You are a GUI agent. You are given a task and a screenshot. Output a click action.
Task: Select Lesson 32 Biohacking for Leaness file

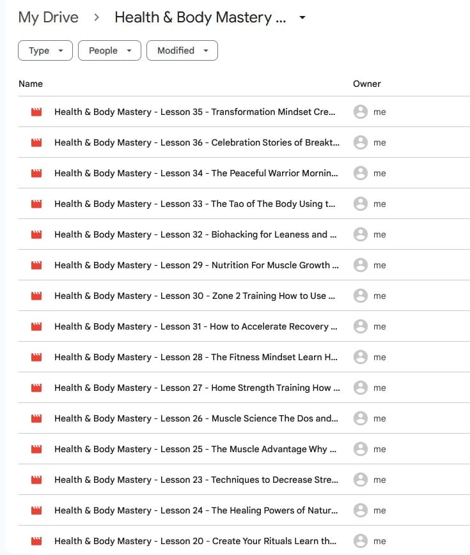(x=195, y=234)
